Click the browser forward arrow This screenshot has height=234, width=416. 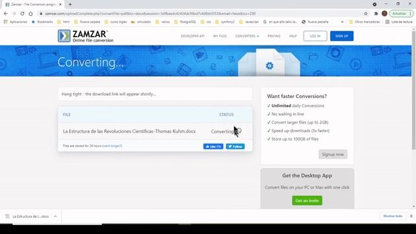point(14,14)
